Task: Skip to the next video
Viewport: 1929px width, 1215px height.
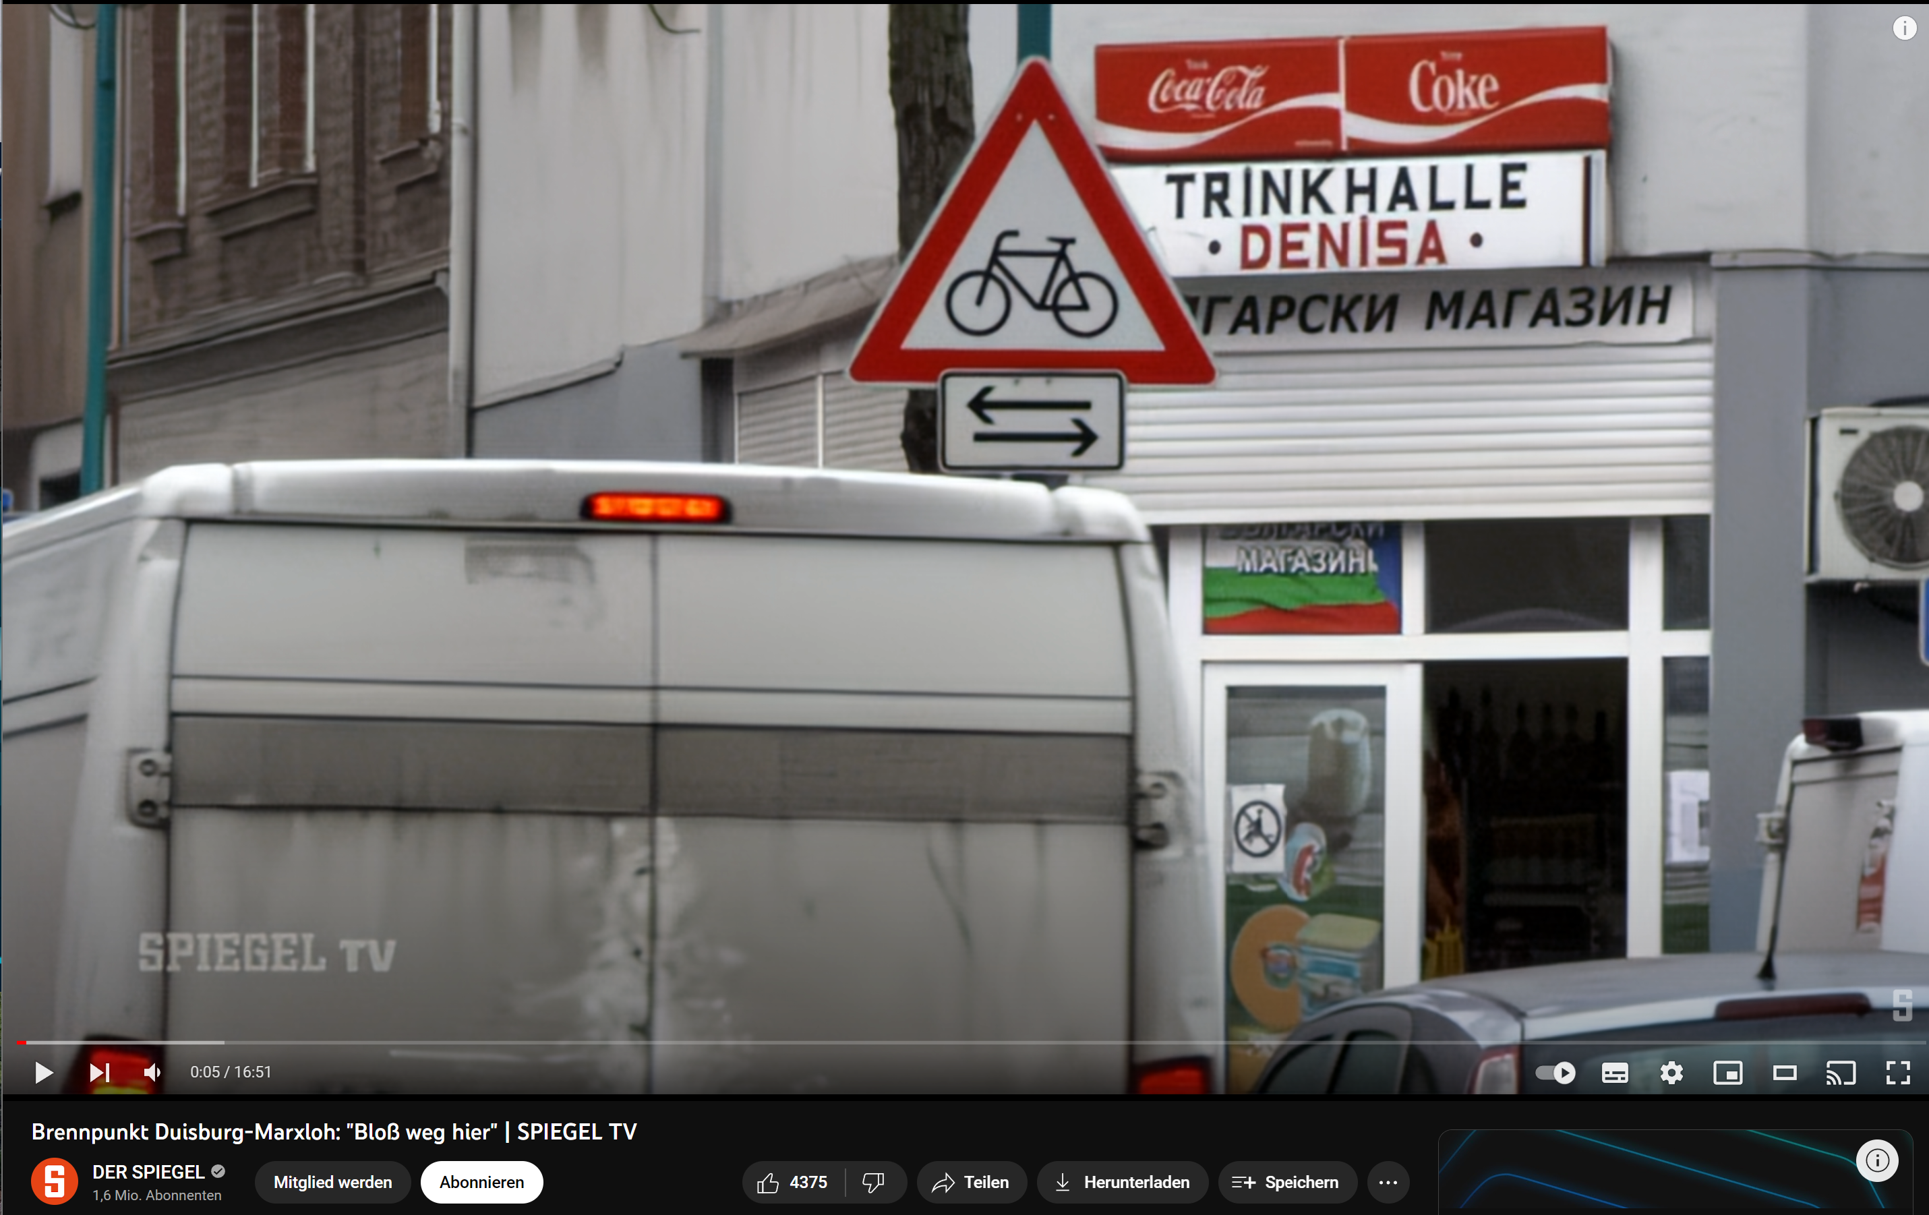Action: (99, 1071)
